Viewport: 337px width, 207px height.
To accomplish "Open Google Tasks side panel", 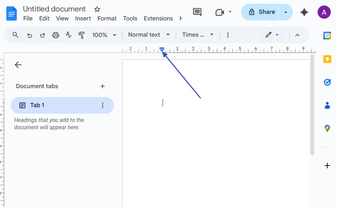I will (x=327, y=82).
